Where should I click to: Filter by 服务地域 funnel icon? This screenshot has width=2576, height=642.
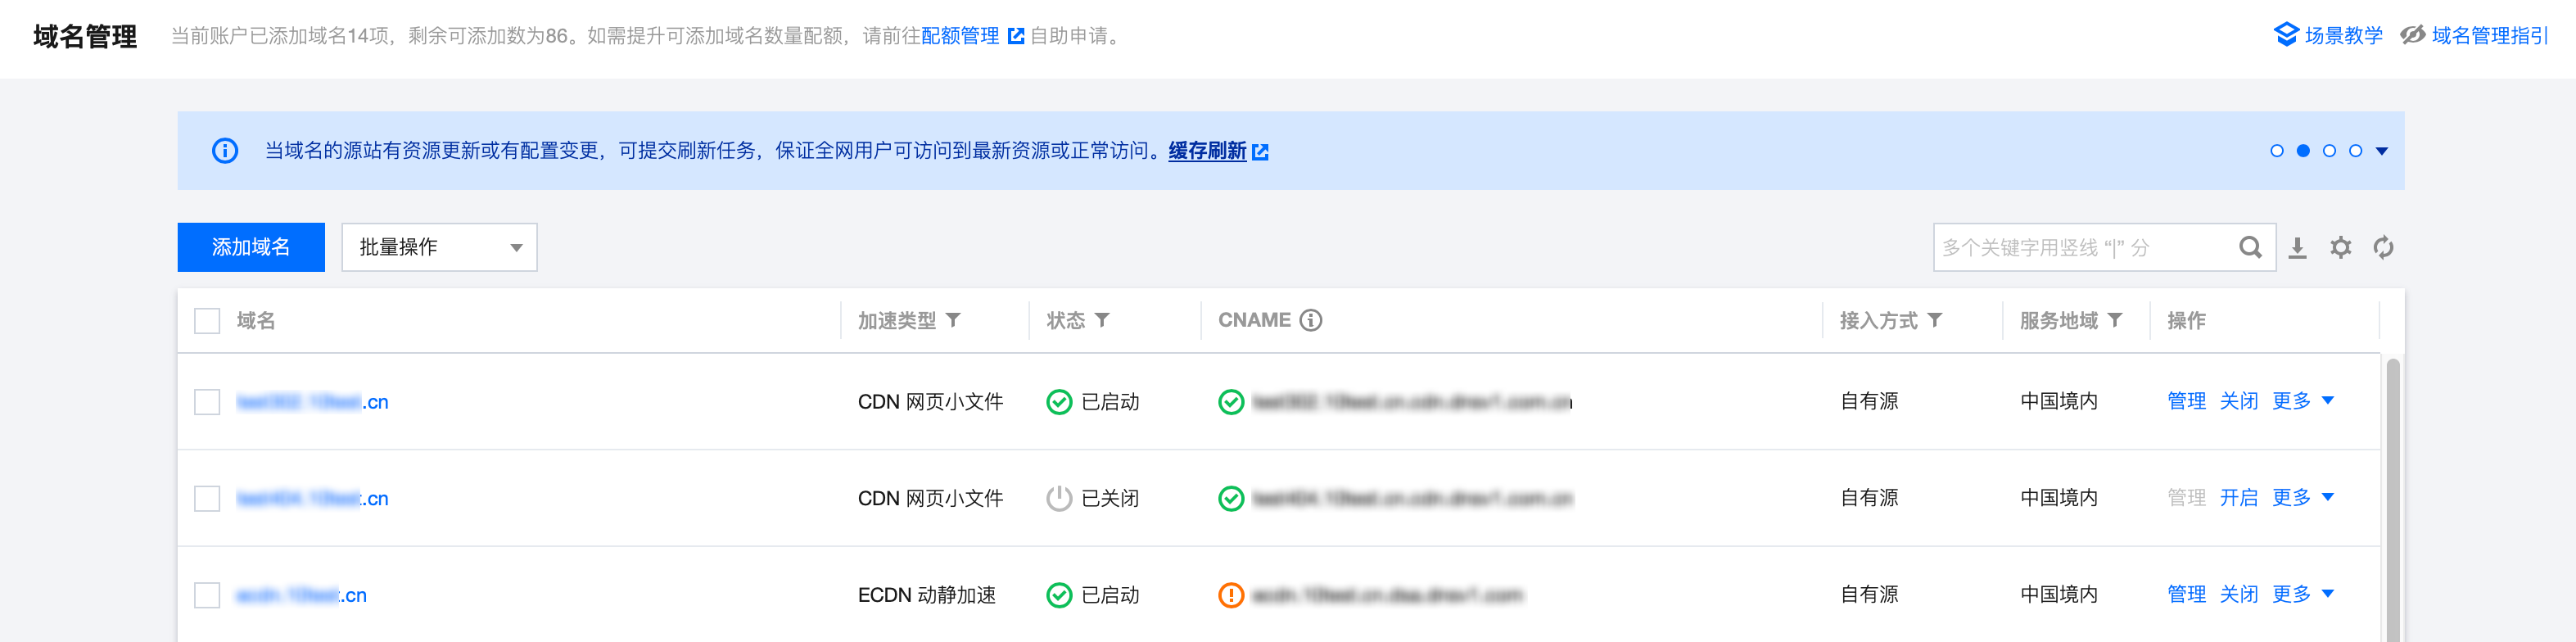[2115, 320]
